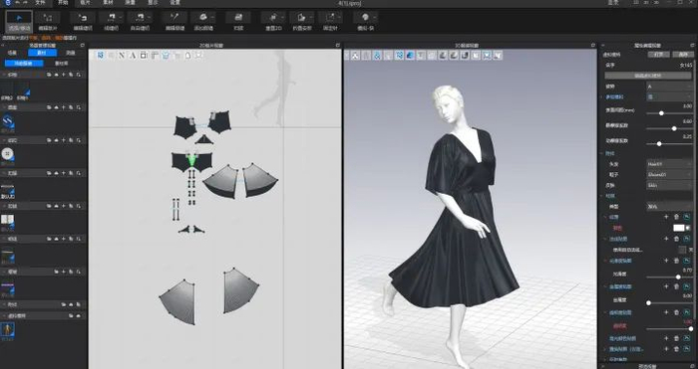Collapse the 织物 fabric section in left panel
The height and width of the screenshot is (369, 698).
click(4, 75)
